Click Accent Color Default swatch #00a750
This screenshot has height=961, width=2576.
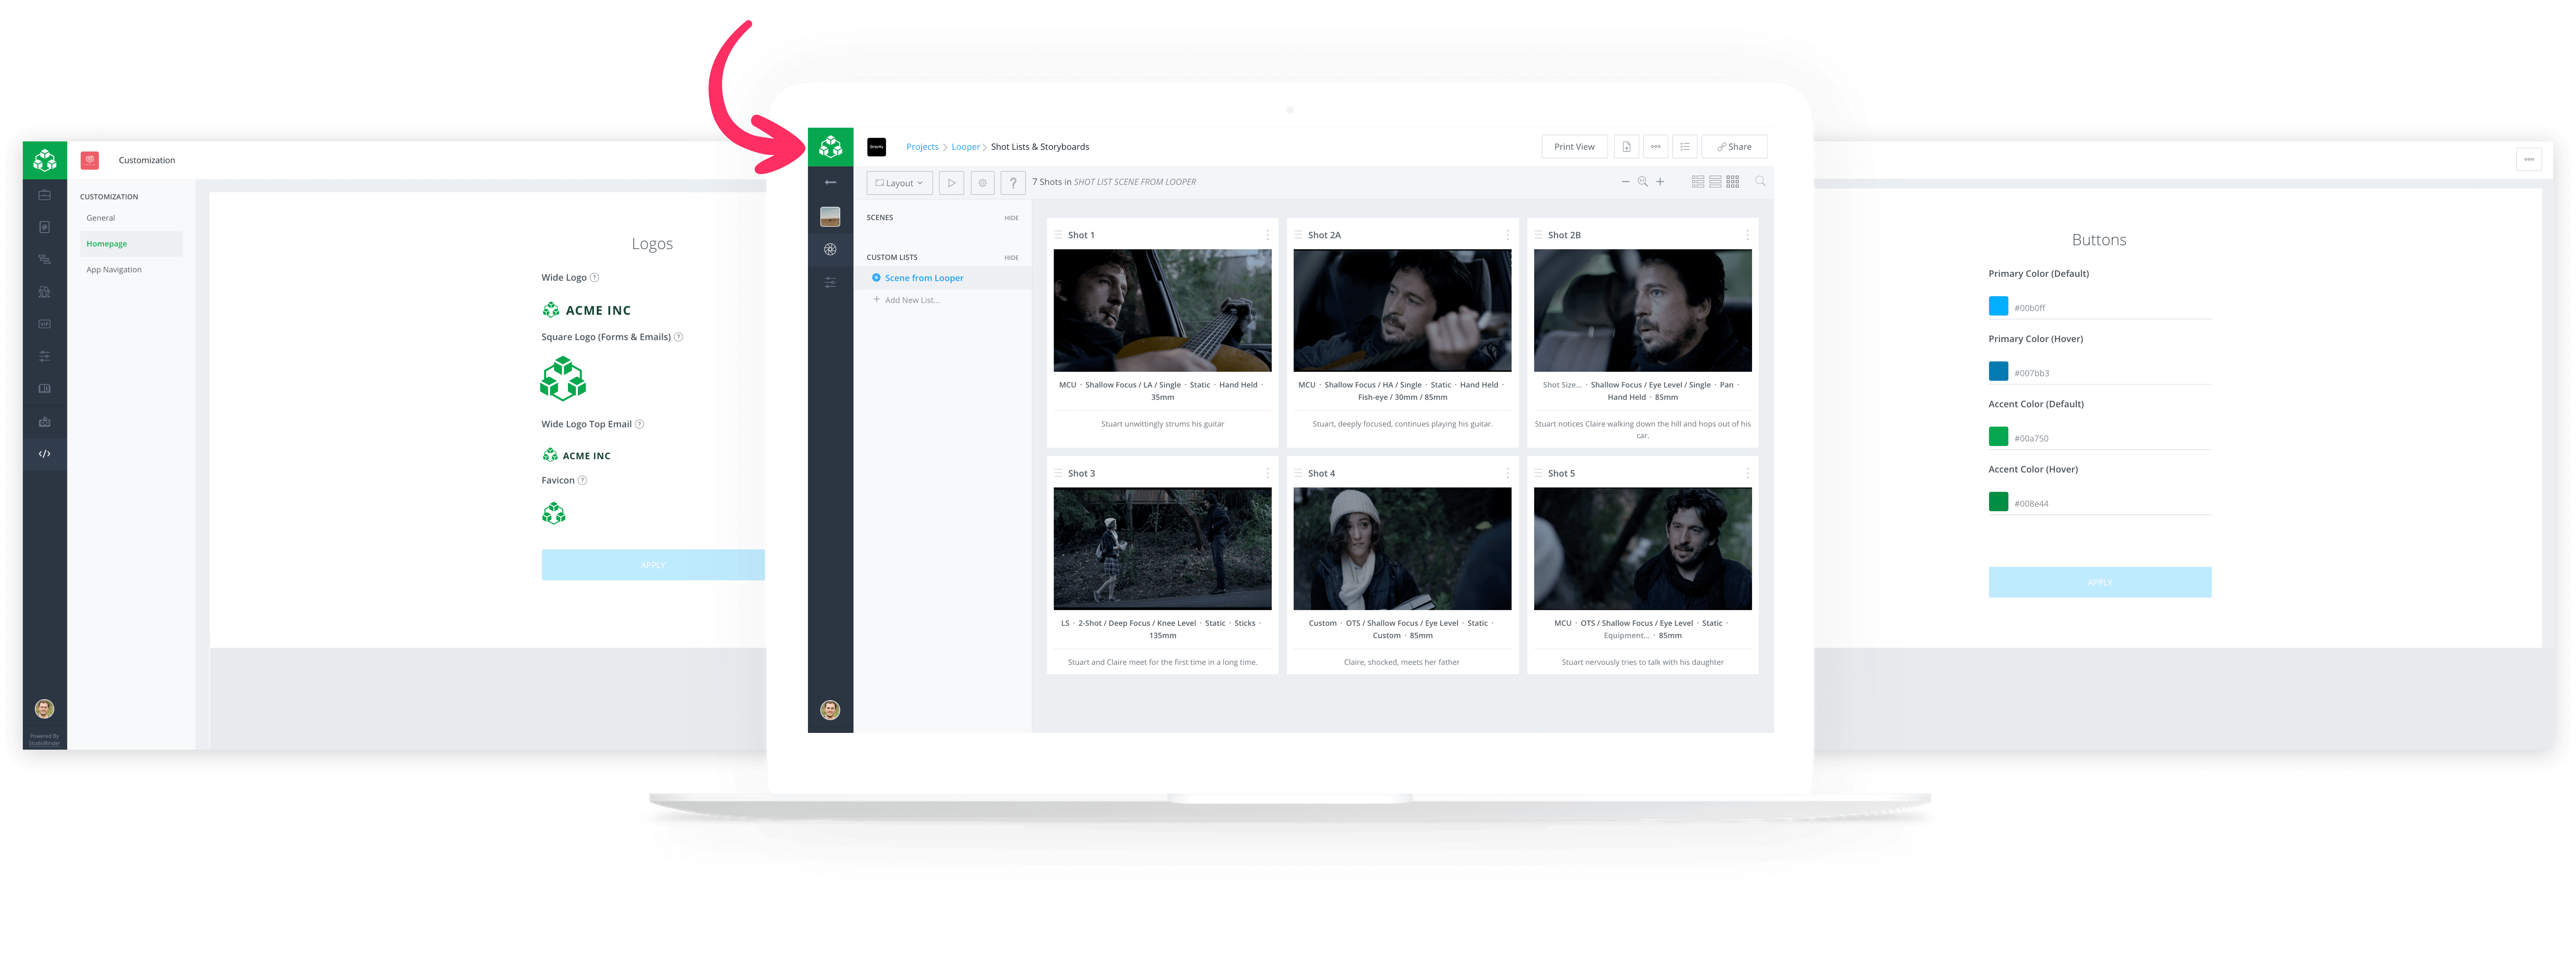pos(1998,436)
